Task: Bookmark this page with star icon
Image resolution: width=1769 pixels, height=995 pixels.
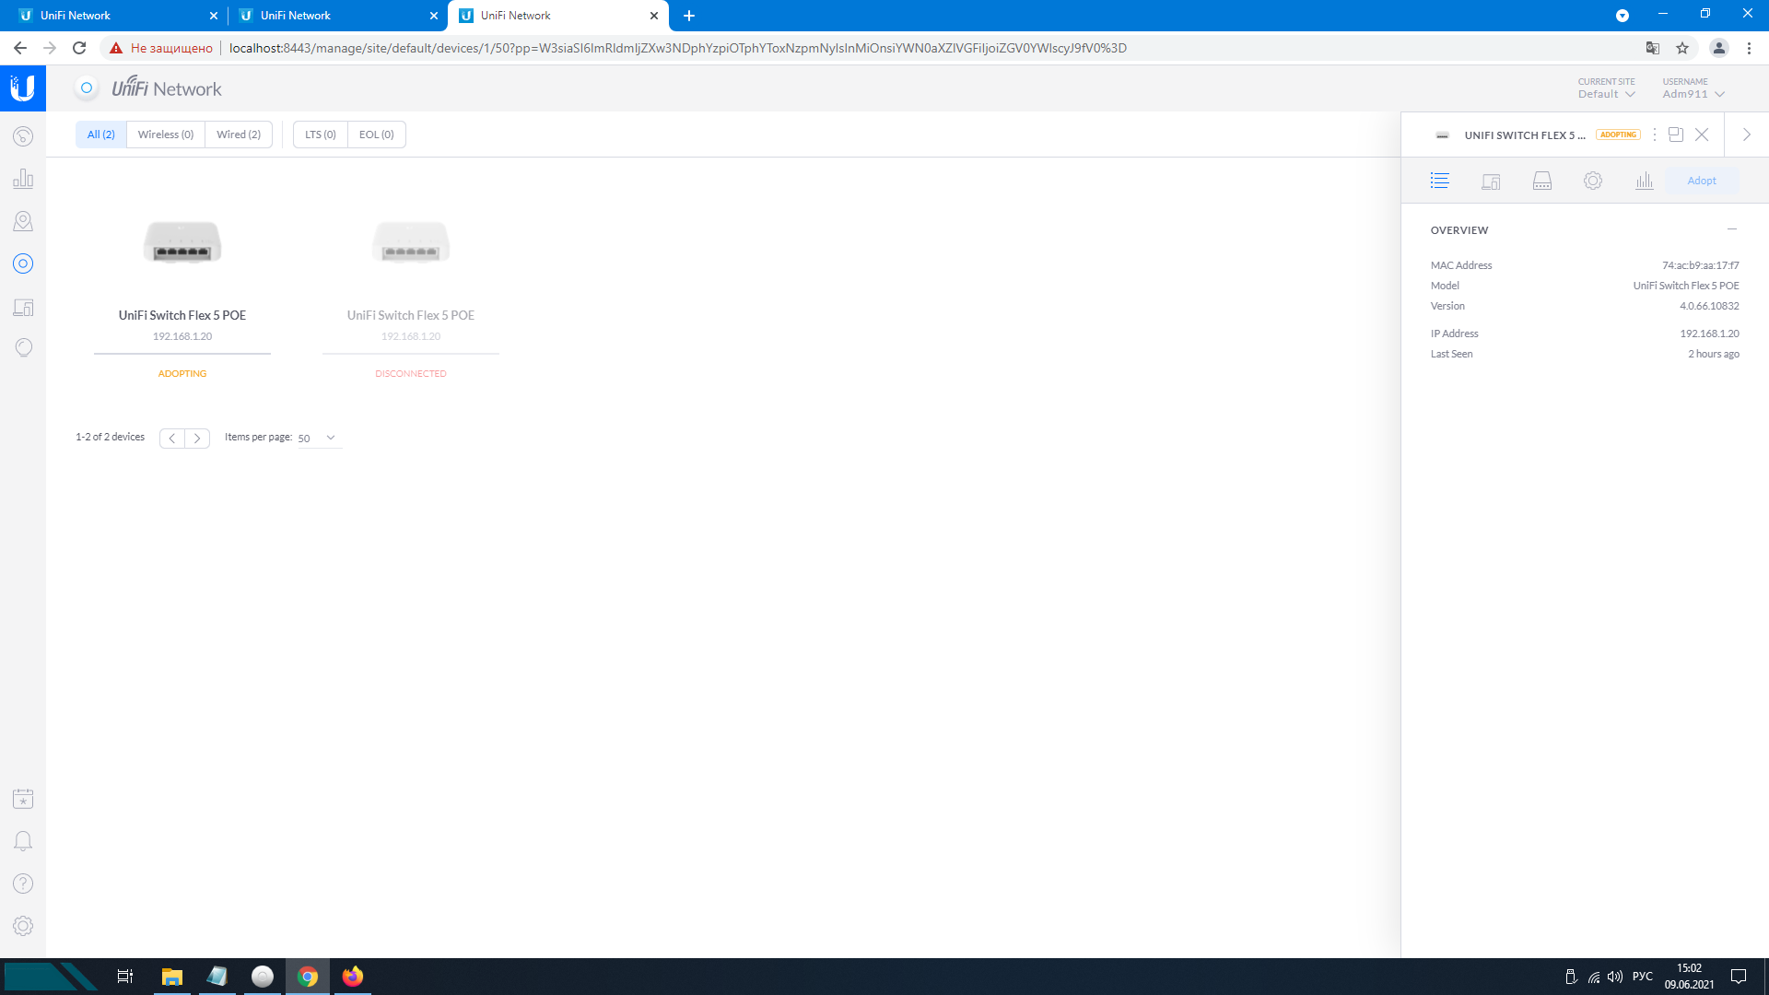Action: (1682, 48)
